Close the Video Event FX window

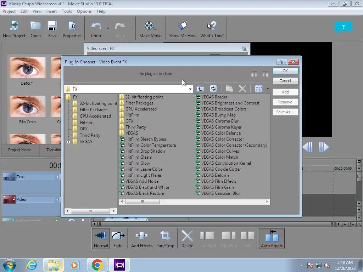click(245, 48)
